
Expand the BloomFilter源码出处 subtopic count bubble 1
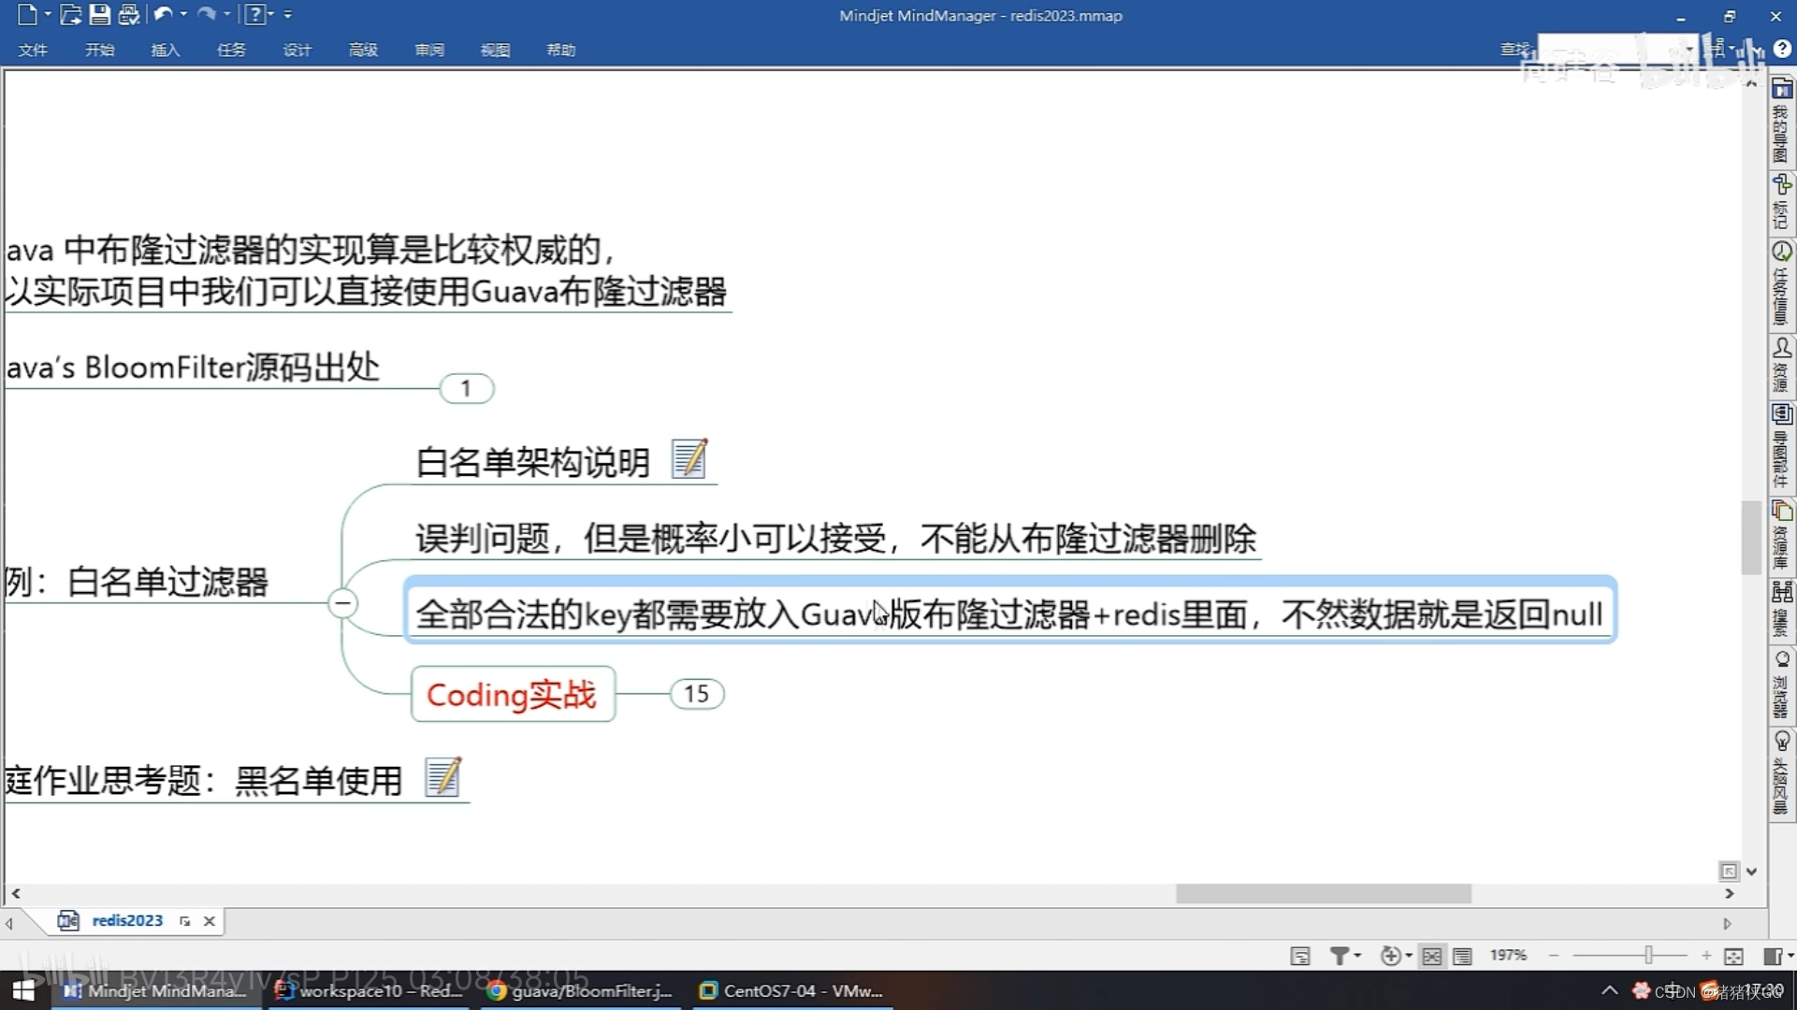pos(466,388)
